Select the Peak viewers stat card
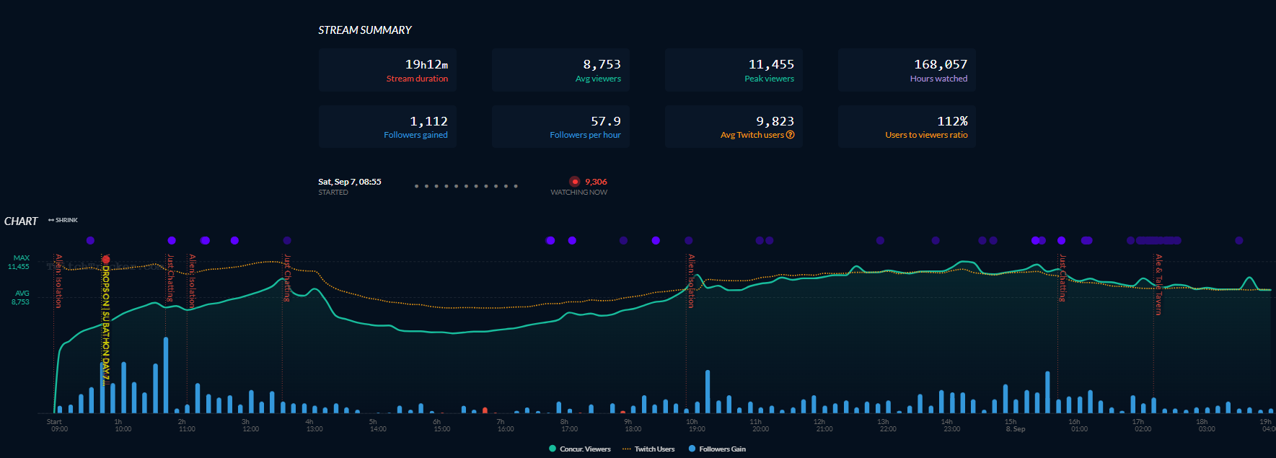This screenshot has height=458, width=1276. pyautogui.click(x=734, y=70)
